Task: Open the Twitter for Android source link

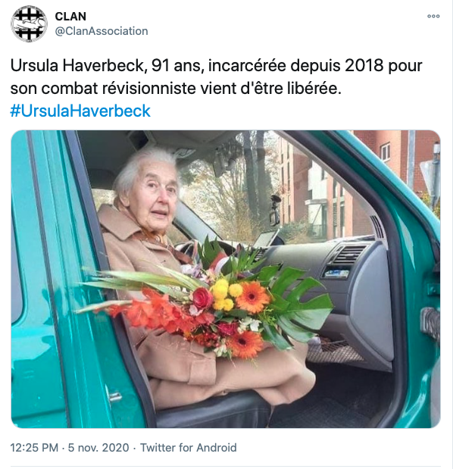Action: [189, 448]
